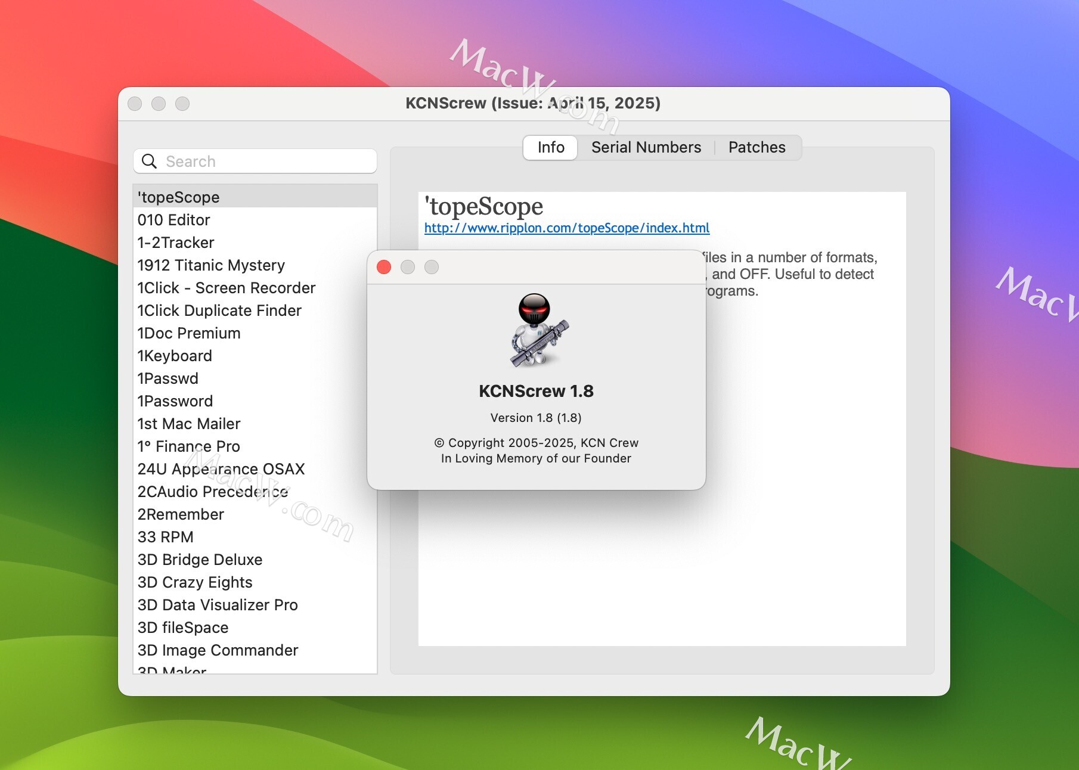Click the KCNScrew 1.8 title text

pyautogui.click(x=536, y=391)
